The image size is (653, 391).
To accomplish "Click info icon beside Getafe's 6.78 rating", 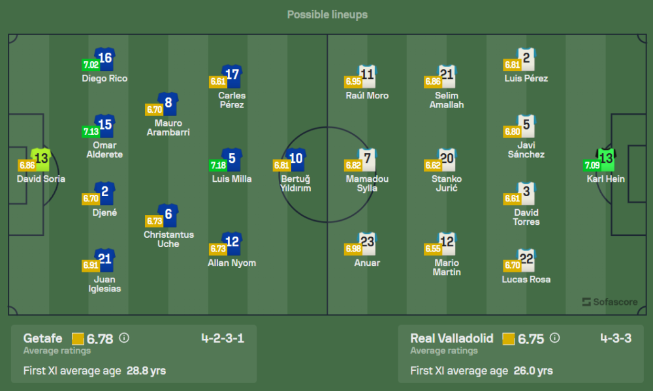I will pyautogui.click(x=124, y=338).
